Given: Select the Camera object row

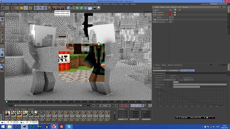Looking at the screenshot, I should point(159,17).
